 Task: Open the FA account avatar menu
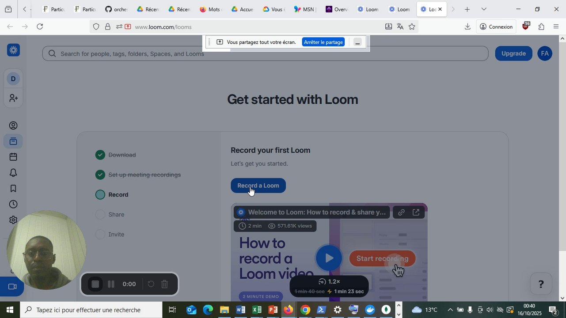(x=545, y=53)
